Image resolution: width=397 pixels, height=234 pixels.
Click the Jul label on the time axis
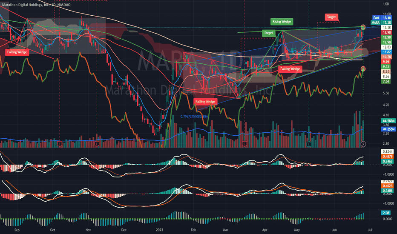click(x=370, y=230)
